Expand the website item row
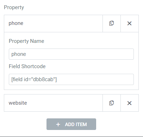The image size is (143, 137). (x=53, y=103)
